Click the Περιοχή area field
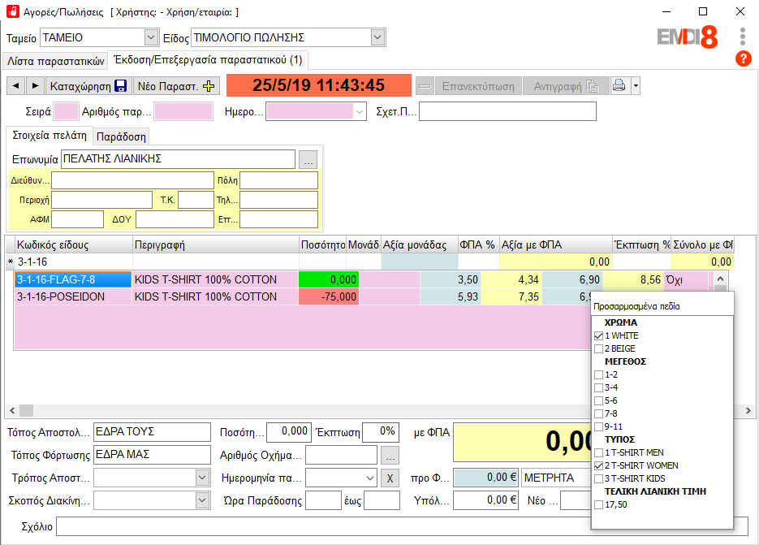759x545 pixels. [x=101, y=200]
